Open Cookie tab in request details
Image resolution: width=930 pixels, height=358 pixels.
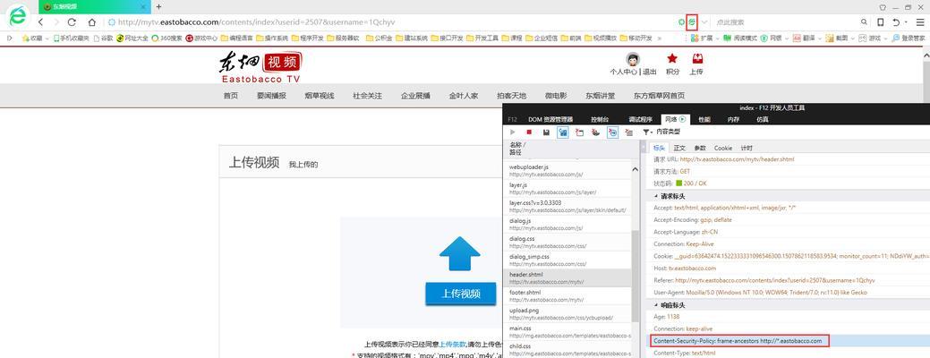(x=723, y=149)
